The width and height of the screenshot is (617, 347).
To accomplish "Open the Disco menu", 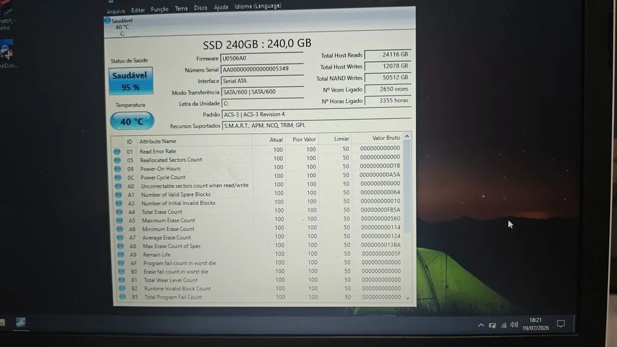I will click(x=201, y=8).
